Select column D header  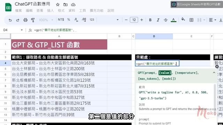point(154,36)
